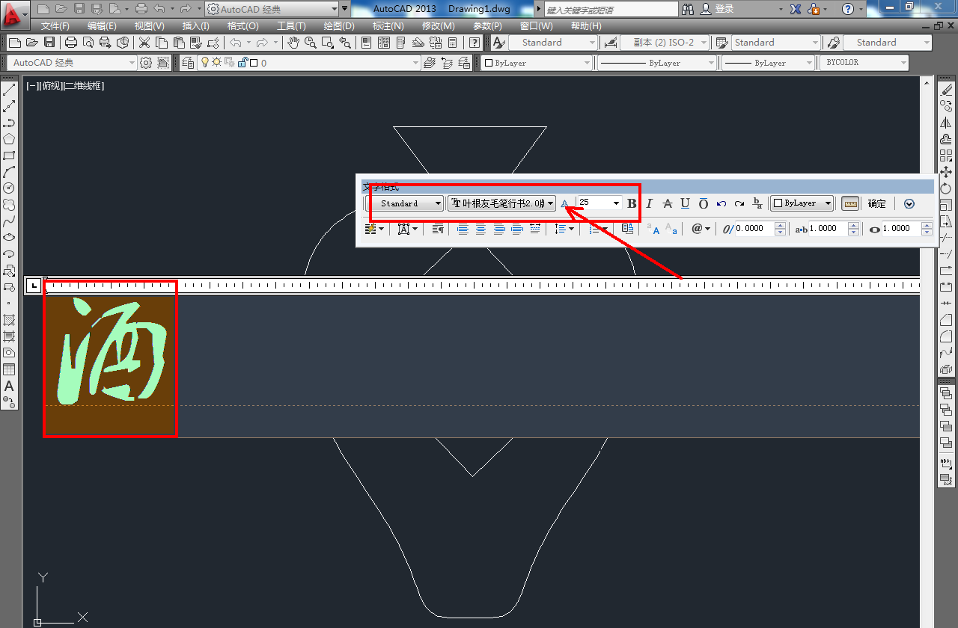The image size is (958, 628).
Task: Expand the text height 25 dropdown
Action: 616,203
